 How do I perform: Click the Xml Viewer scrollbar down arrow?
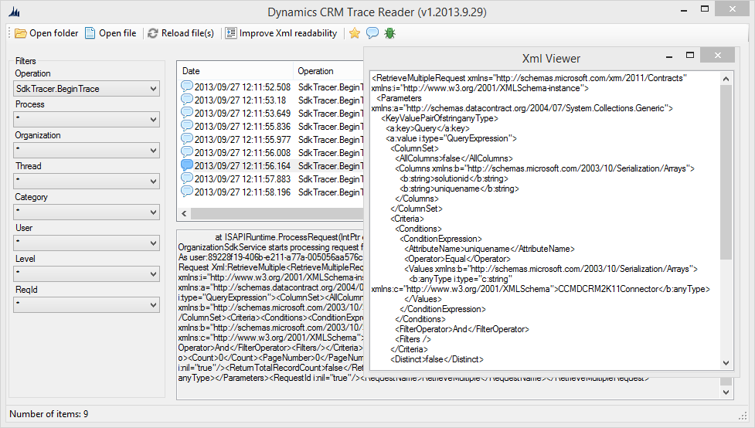pyautogui.click(x=726, y=363)
